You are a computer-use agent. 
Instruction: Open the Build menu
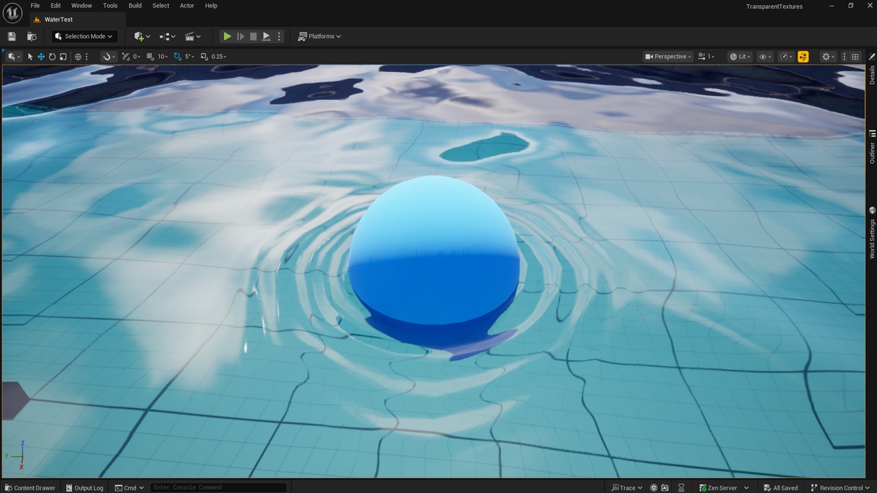135,5
